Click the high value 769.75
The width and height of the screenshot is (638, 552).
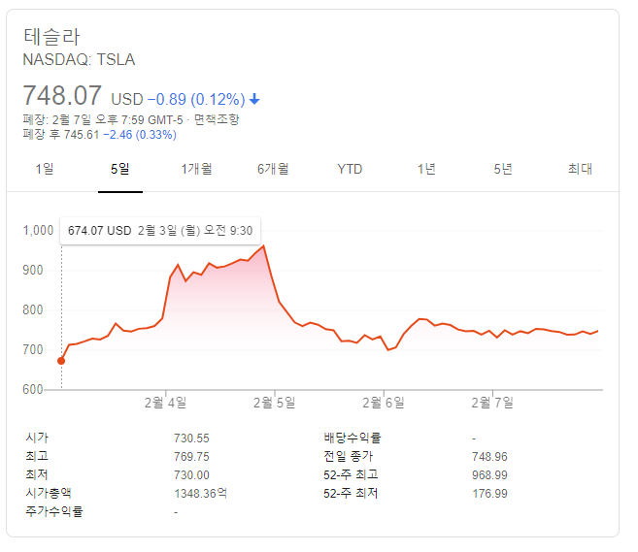pyautogui.click(x=191, y=457)
